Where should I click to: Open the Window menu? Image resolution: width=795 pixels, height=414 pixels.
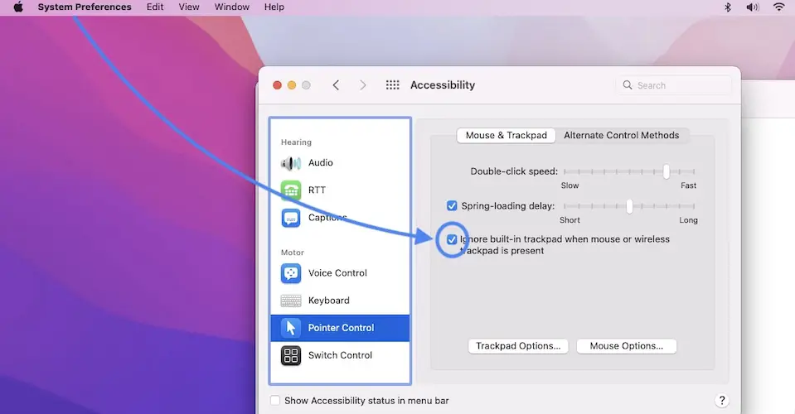(x=231, y=7)
